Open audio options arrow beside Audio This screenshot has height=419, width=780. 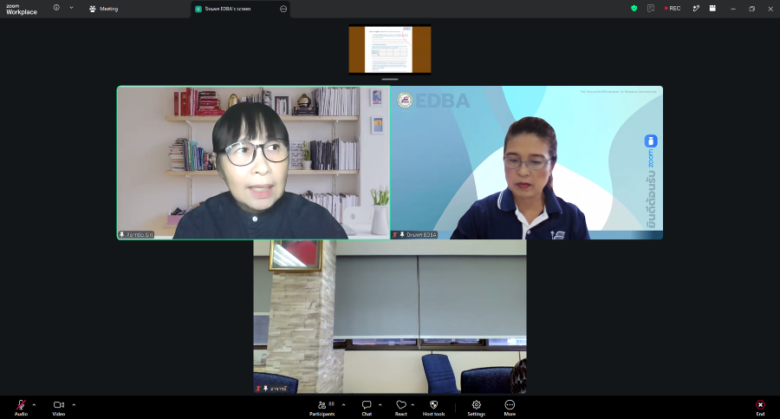[34, 404]
